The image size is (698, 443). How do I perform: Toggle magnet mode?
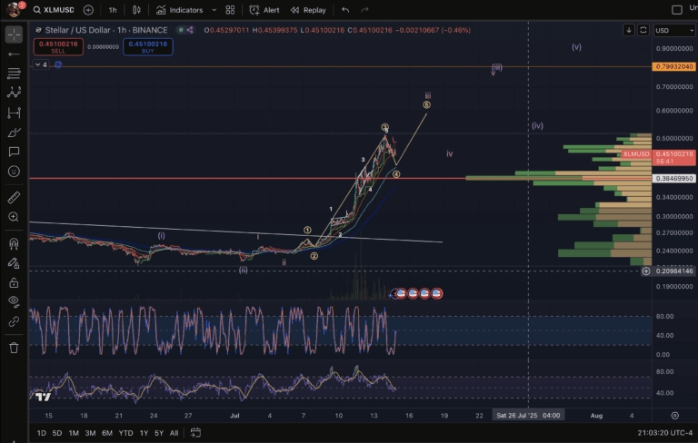click(14, 243)
